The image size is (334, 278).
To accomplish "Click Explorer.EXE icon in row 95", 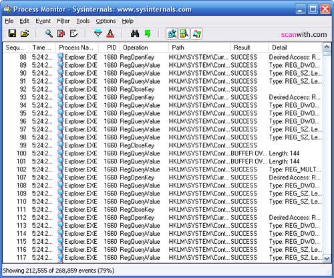I will point(60,113).
